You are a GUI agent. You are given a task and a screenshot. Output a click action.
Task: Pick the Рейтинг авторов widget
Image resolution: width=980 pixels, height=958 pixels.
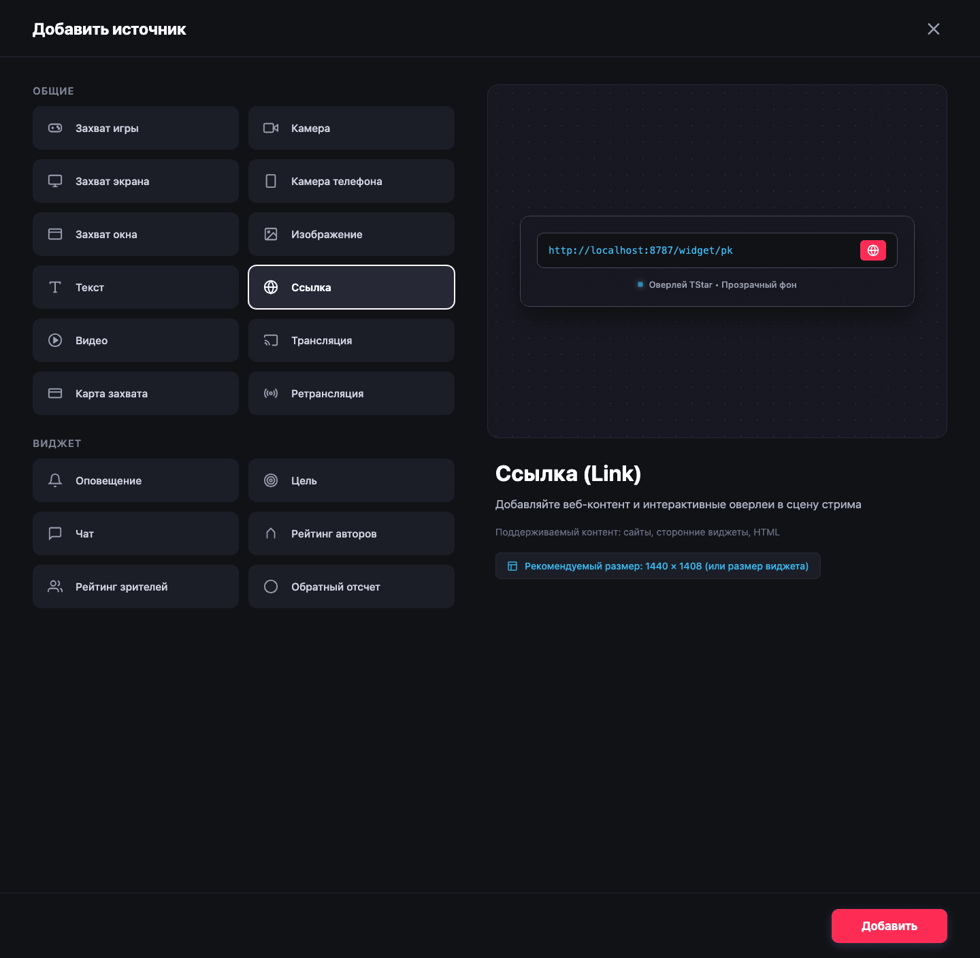[351, 533]
